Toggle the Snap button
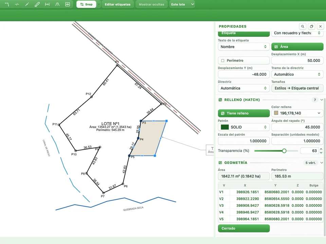 (86, 4)
